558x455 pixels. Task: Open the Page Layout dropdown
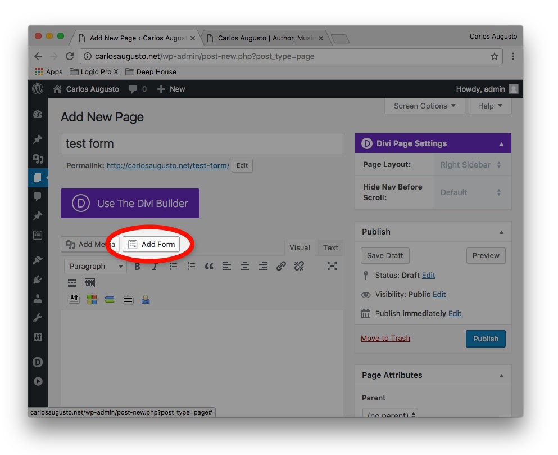tap(471, 165)
